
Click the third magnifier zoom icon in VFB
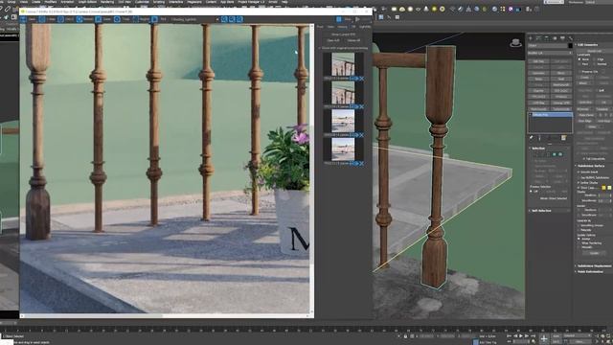(239, 19)
